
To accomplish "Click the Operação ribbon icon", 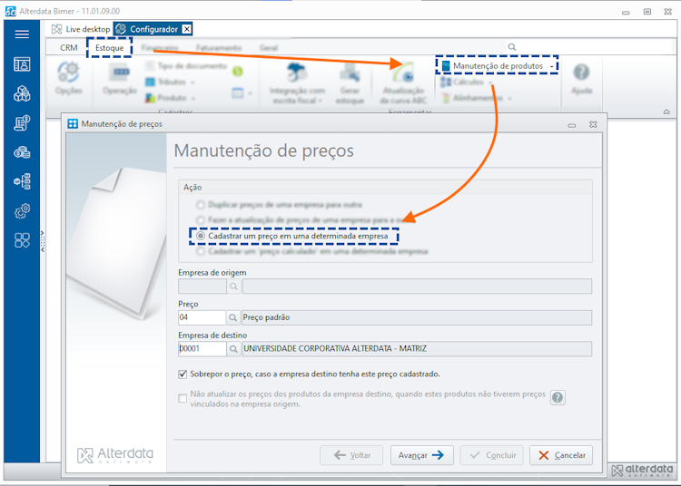I will (120, 72).
